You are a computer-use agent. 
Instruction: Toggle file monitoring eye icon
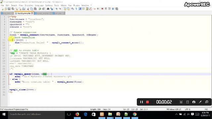click(x=98, y=9)
